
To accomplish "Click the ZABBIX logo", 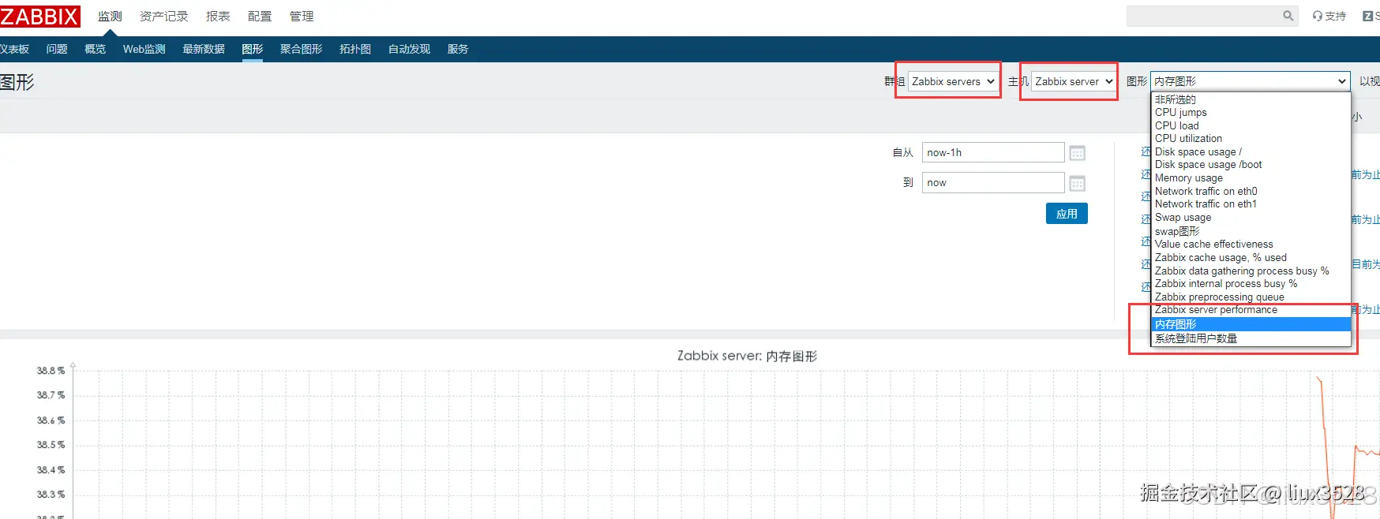I will pos(40,17).
